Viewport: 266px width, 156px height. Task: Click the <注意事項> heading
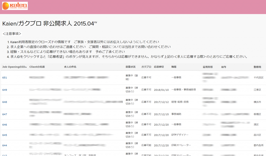pyautogui.click(x=12, y=34)
